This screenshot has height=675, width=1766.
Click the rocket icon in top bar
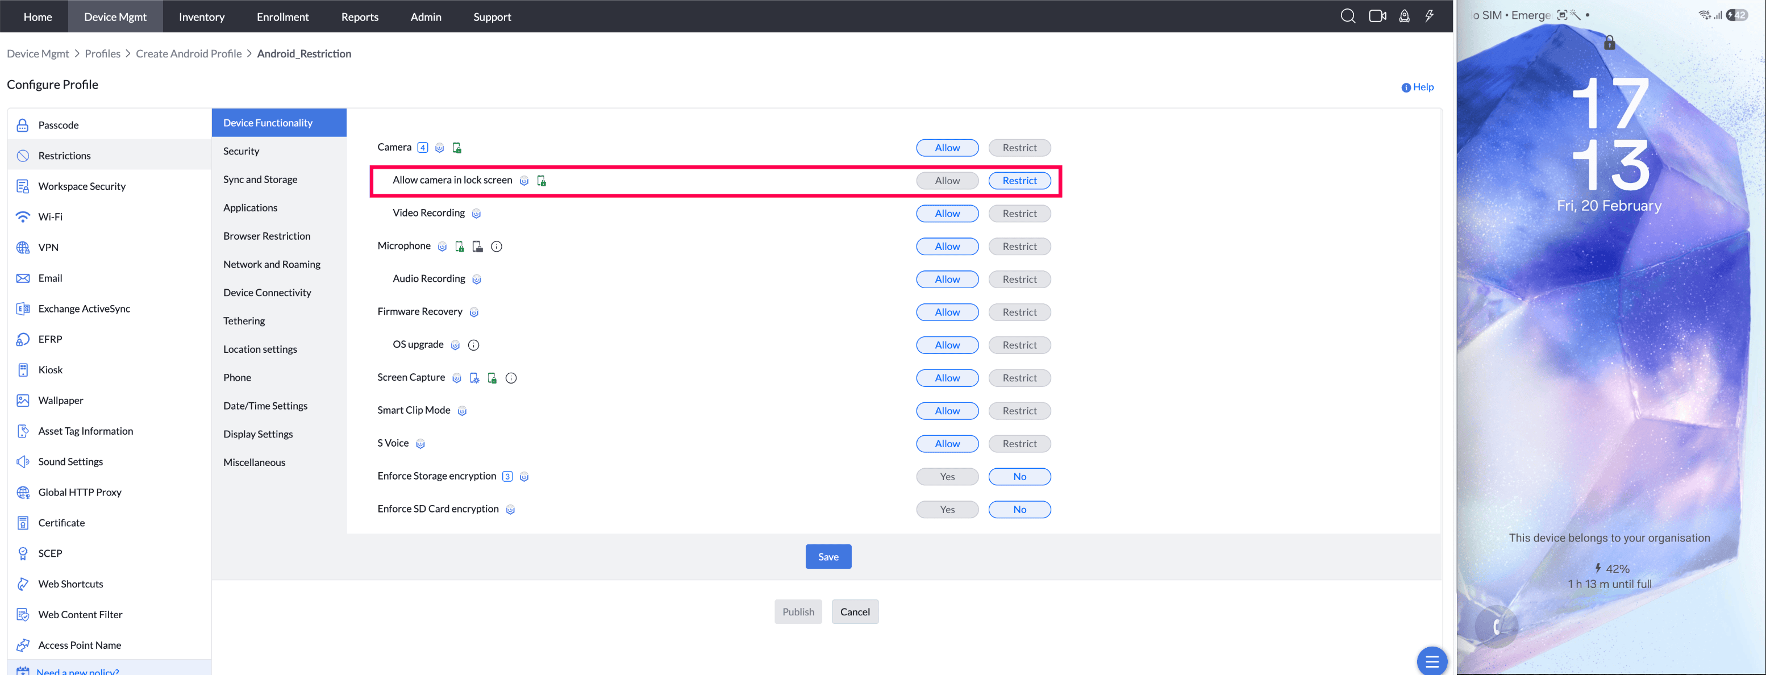point(1404,16)
